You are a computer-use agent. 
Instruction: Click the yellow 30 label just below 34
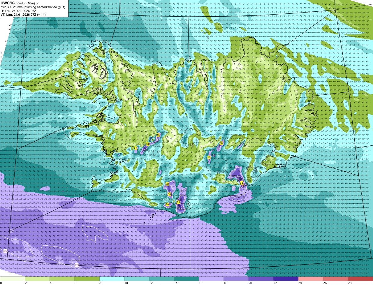[167, 204]
